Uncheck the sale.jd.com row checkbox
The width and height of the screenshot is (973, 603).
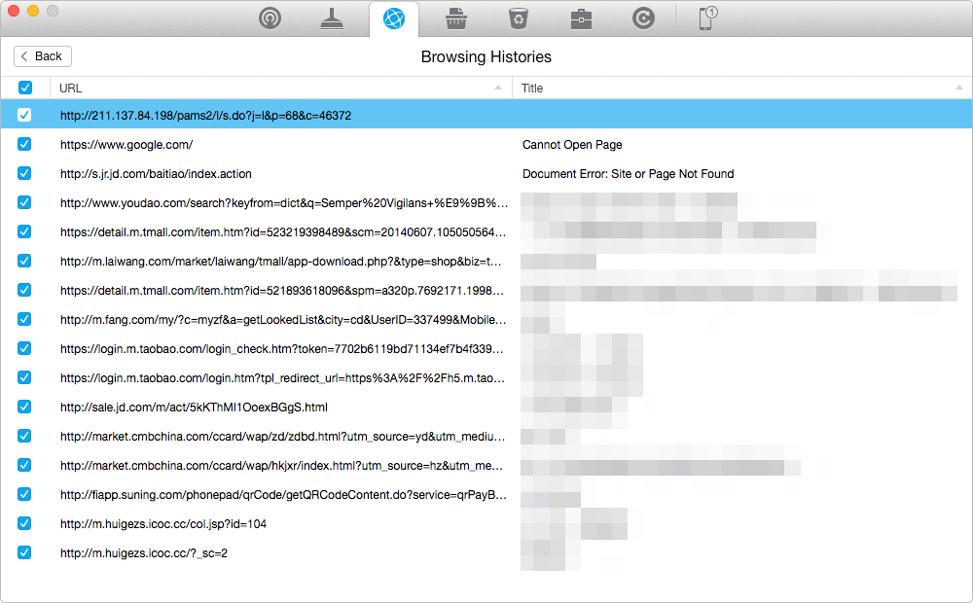tap(24, 407)
